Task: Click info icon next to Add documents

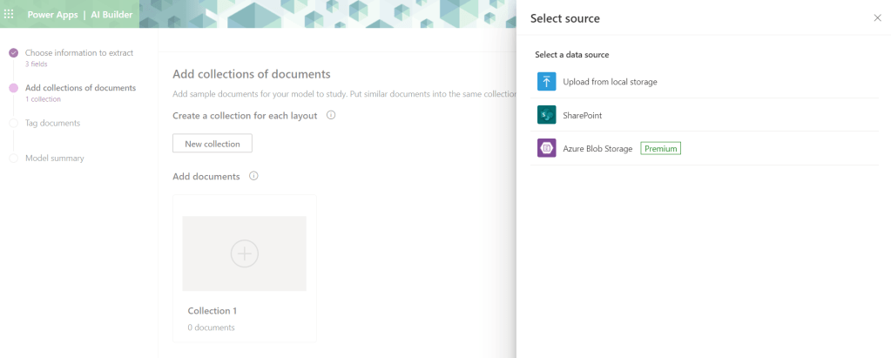Action: tap(253, 176)
